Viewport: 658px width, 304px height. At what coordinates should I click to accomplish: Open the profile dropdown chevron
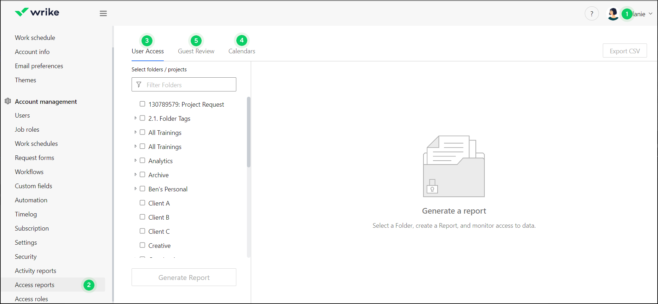[651, 14]
